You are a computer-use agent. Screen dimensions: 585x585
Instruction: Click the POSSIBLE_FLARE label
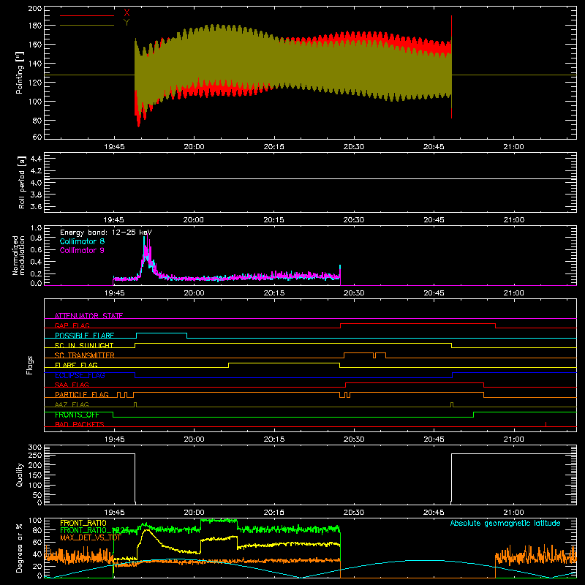(84, 336)
